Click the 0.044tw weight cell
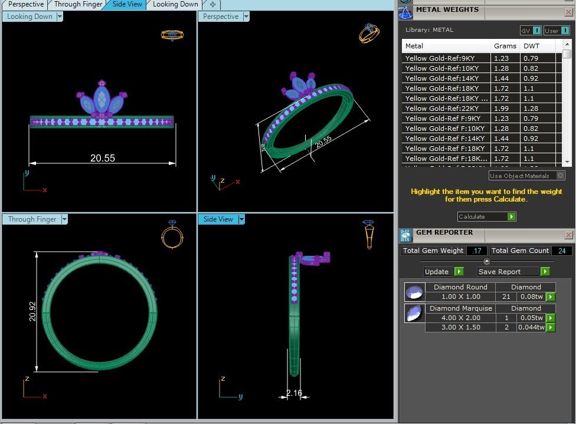This screenshot has height=425, width=579. 531,328
